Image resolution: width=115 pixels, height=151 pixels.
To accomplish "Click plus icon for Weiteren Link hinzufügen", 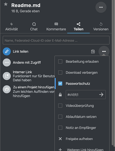I will pyautogui.click(x=60, y=149).
